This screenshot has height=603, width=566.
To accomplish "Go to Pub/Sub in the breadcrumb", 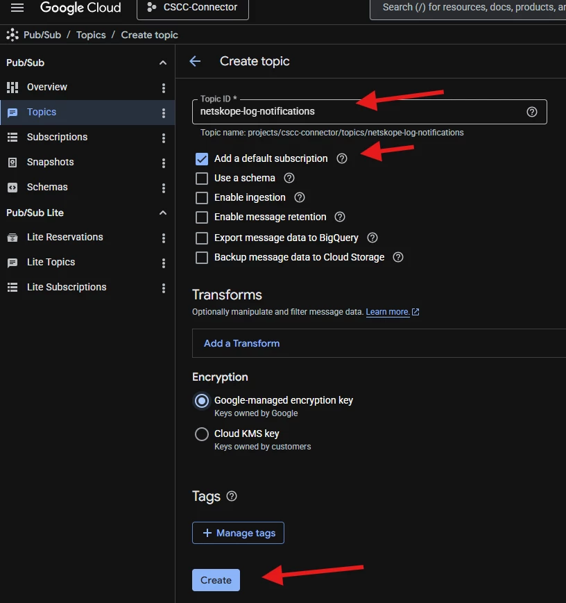I will click(x=42, y=35).
